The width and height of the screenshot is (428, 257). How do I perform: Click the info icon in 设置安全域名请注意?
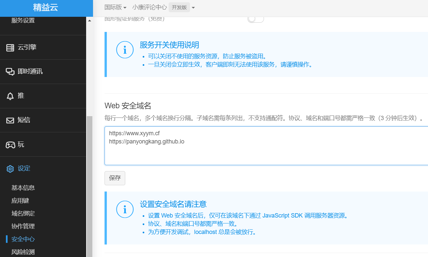[x=125, y=209]
